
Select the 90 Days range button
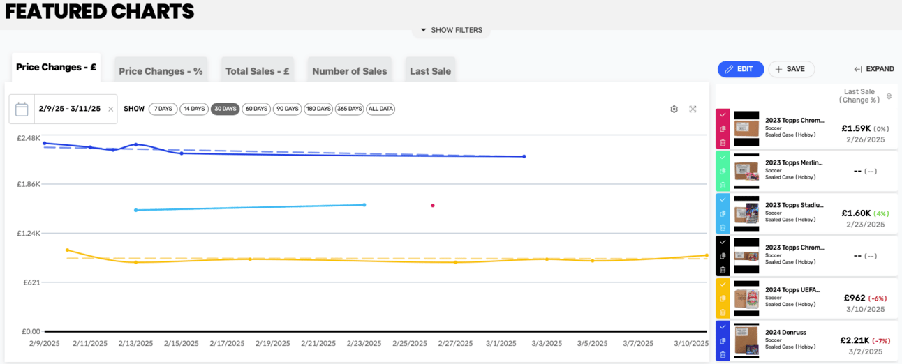(x=287, y=109)
